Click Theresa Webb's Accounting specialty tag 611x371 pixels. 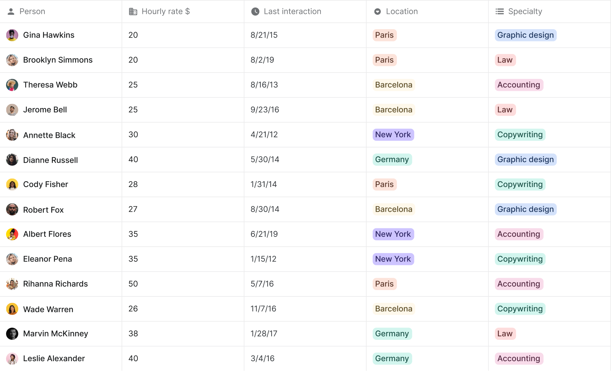point(518,85)
